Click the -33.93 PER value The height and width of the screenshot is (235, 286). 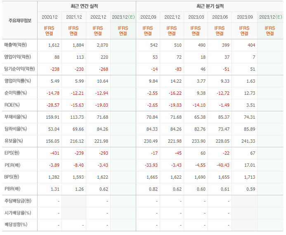pos(151,165)
